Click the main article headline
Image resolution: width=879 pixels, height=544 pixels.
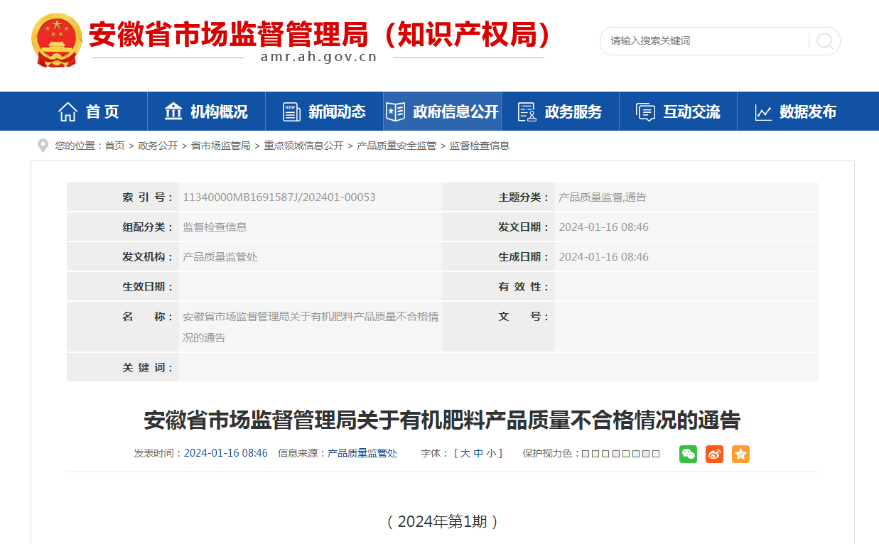click(442, 420)
